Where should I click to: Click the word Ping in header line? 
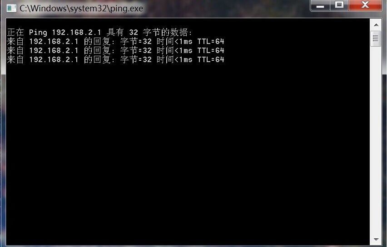tap(38, 32)
